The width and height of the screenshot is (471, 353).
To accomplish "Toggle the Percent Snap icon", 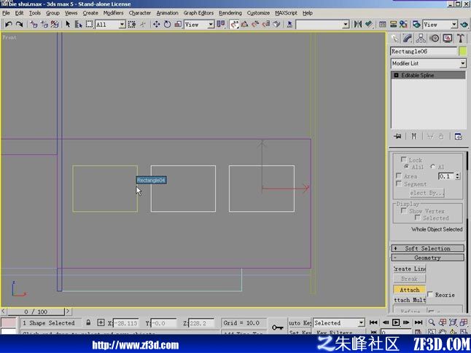I will [x=255, y=24].
